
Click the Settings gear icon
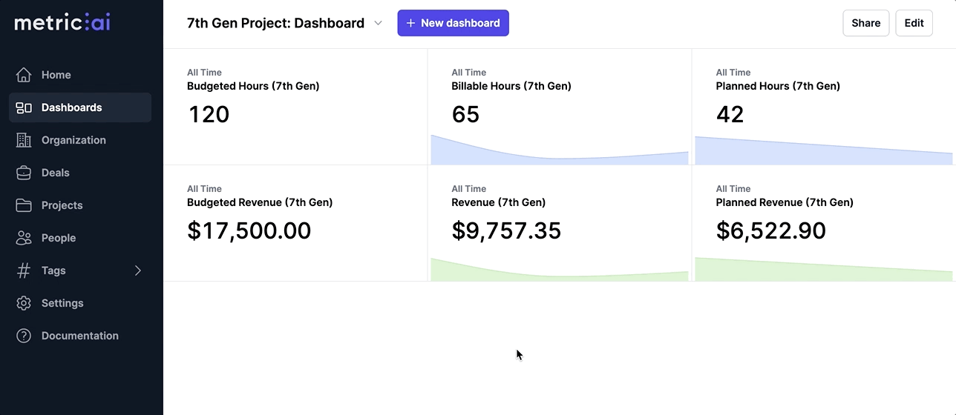pos(24,303)
